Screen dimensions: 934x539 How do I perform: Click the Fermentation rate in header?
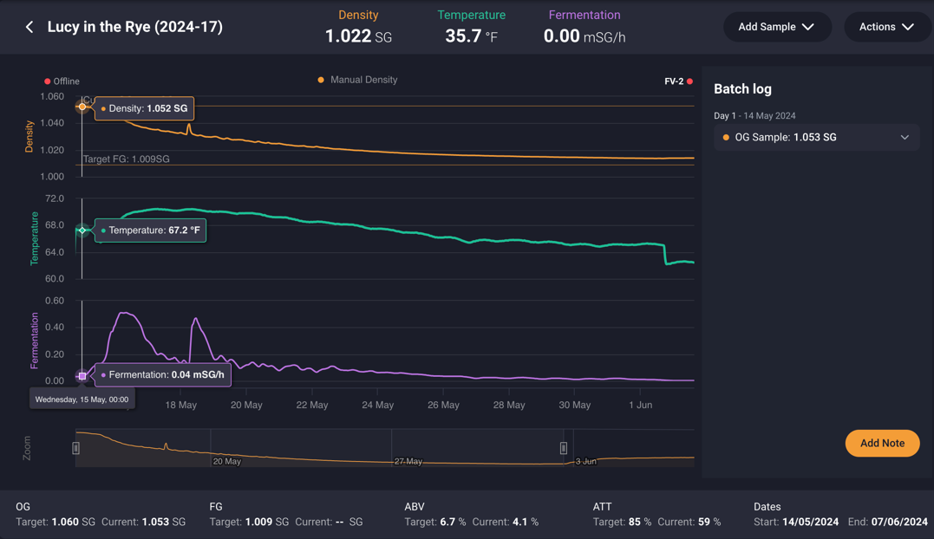[584, 36]
